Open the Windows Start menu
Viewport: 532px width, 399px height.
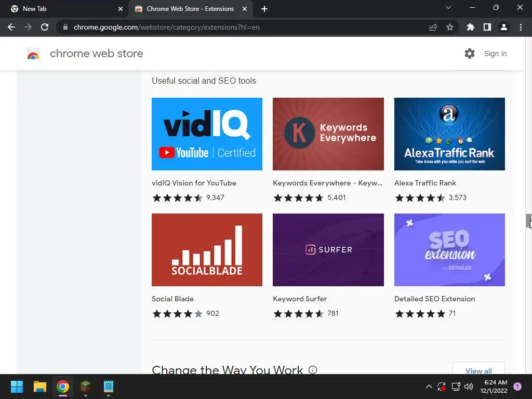[17, 387]
